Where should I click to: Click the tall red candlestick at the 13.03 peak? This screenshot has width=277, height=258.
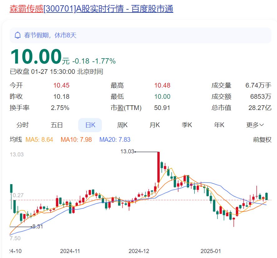(159, 167)
